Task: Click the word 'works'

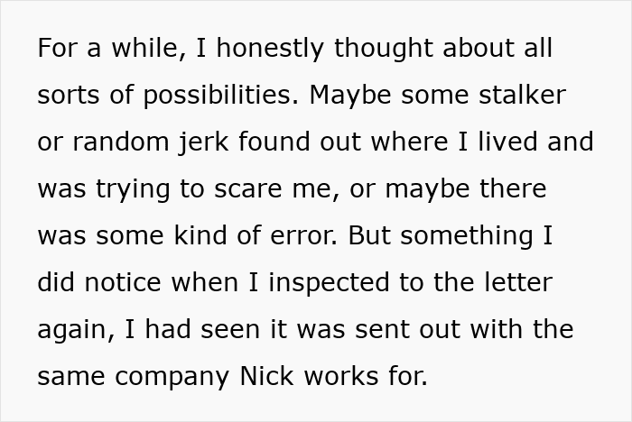Action: pos(341,376)
